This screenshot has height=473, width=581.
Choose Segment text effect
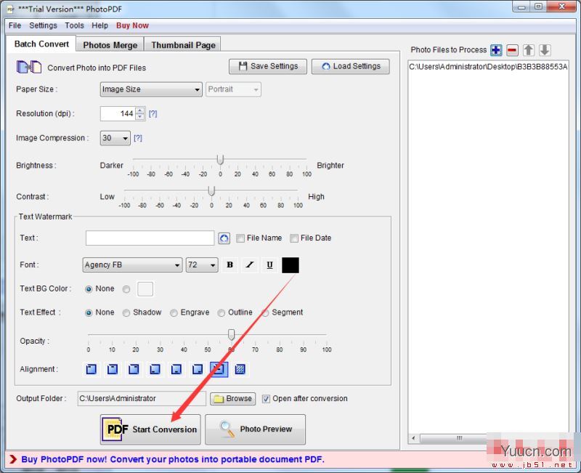265,313
